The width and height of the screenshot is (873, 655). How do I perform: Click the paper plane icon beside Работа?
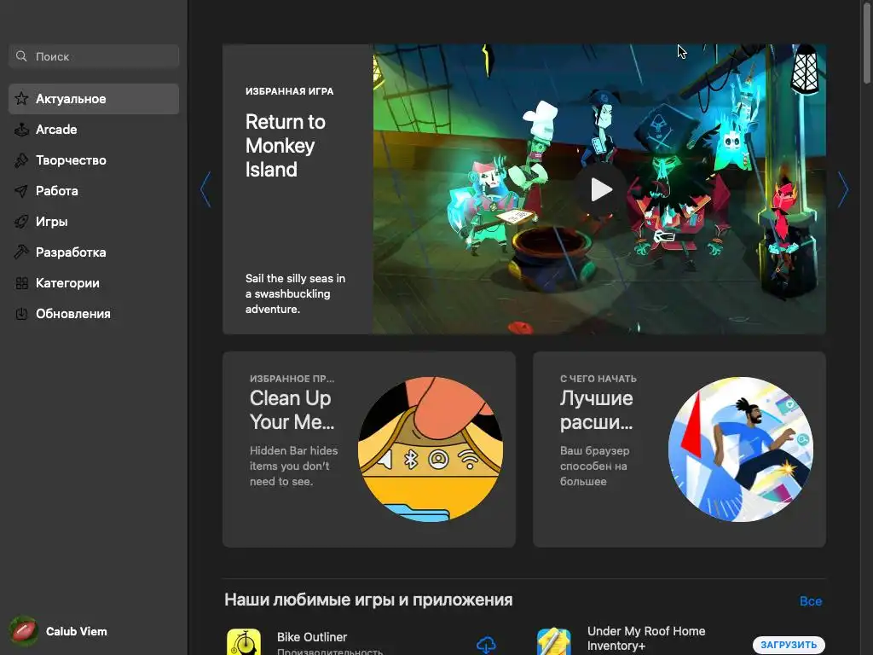(21, 191)
